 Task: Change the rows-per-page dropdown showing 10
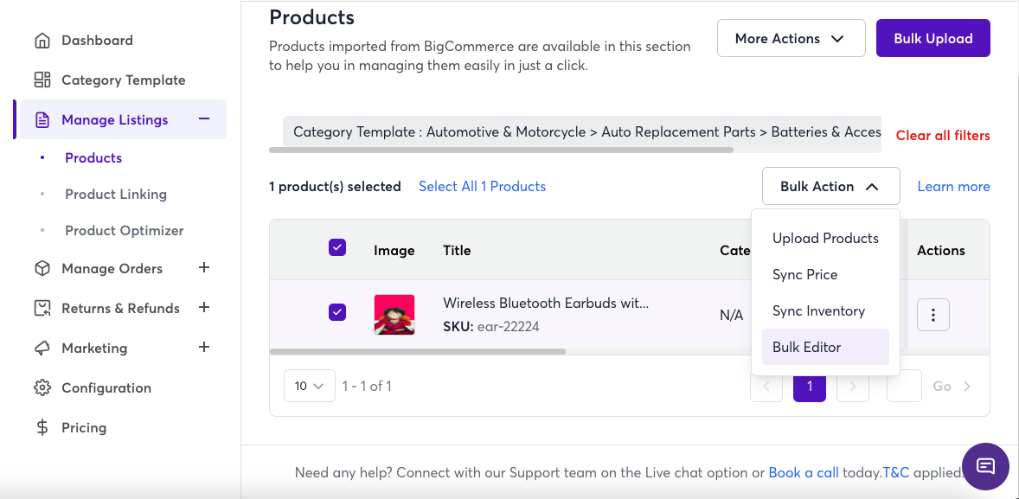(309, 387)
